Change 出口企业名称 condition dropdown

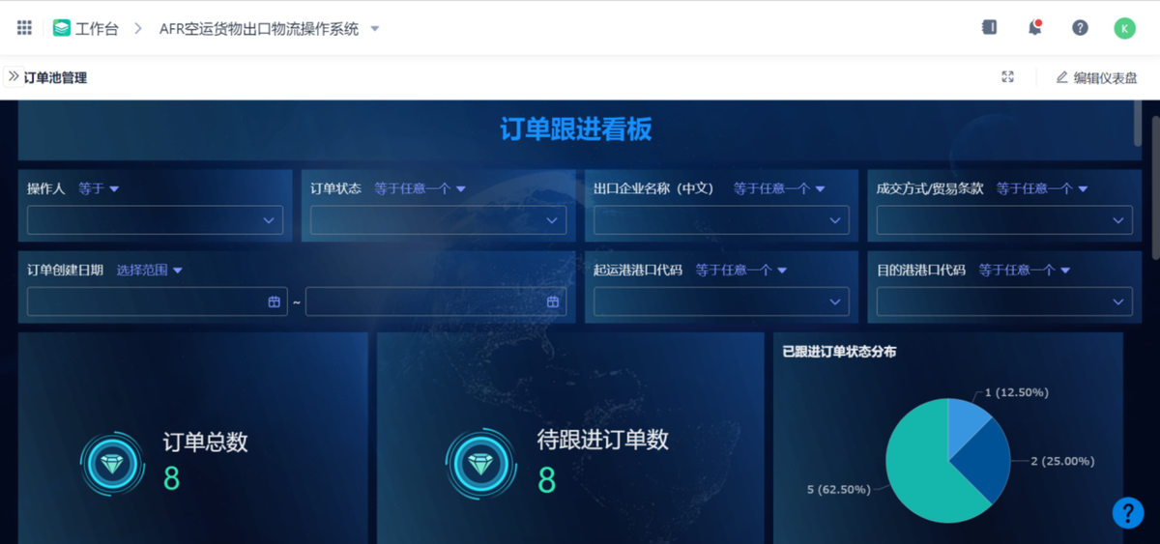[779, 188]
